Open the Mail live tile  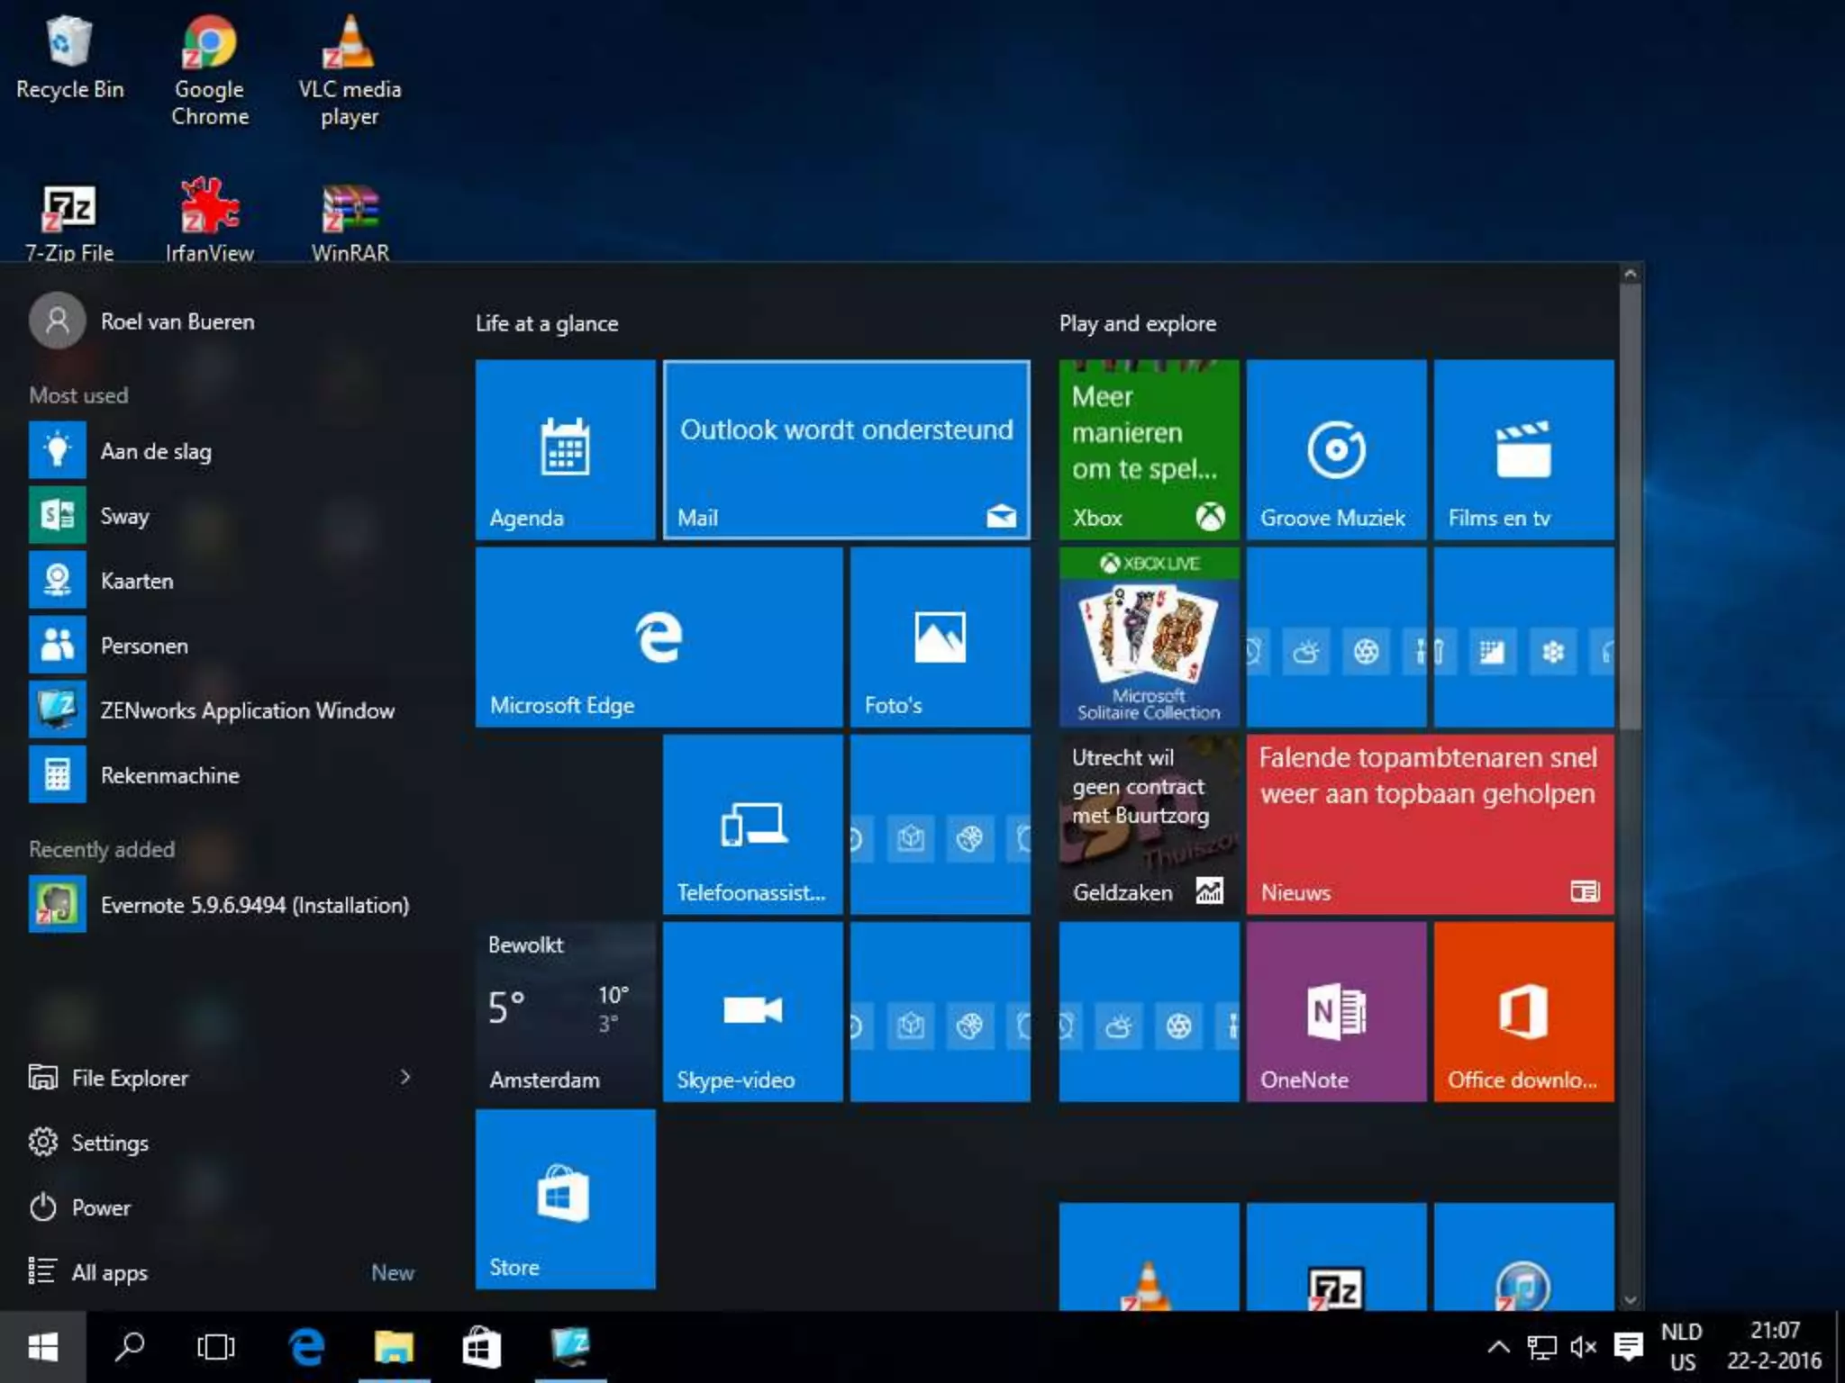click(846, 449)
